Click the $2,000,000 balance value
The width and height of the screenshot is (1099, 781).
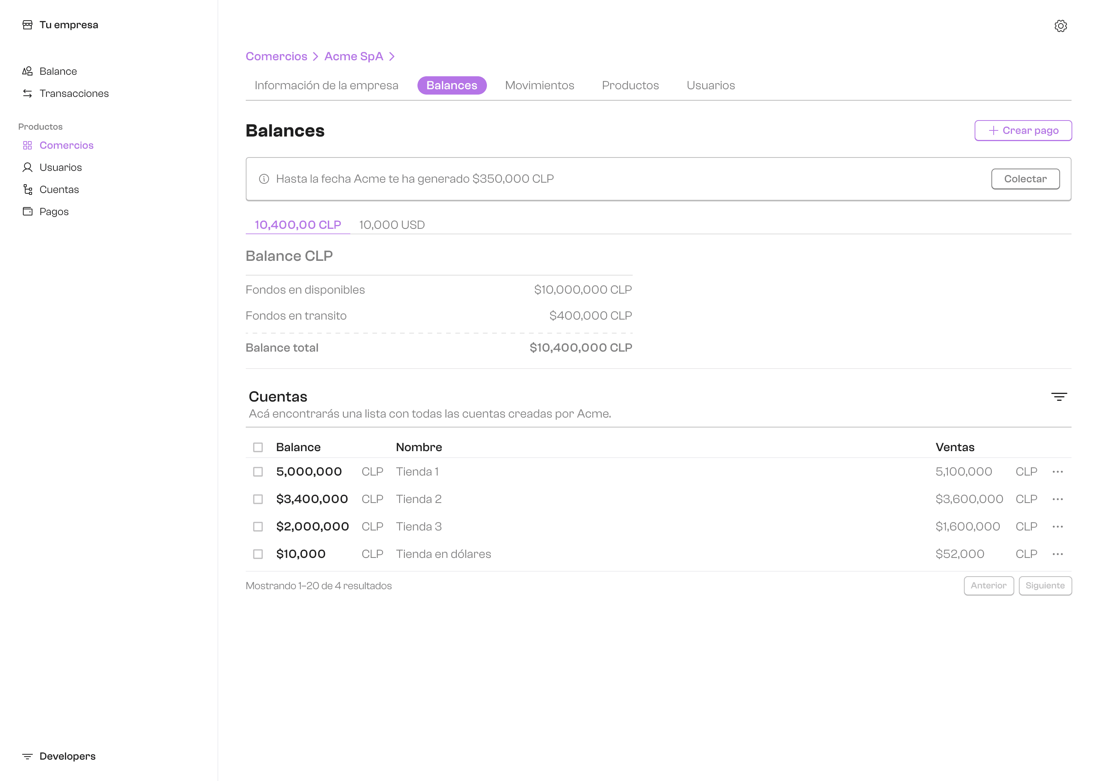(312, 527)
